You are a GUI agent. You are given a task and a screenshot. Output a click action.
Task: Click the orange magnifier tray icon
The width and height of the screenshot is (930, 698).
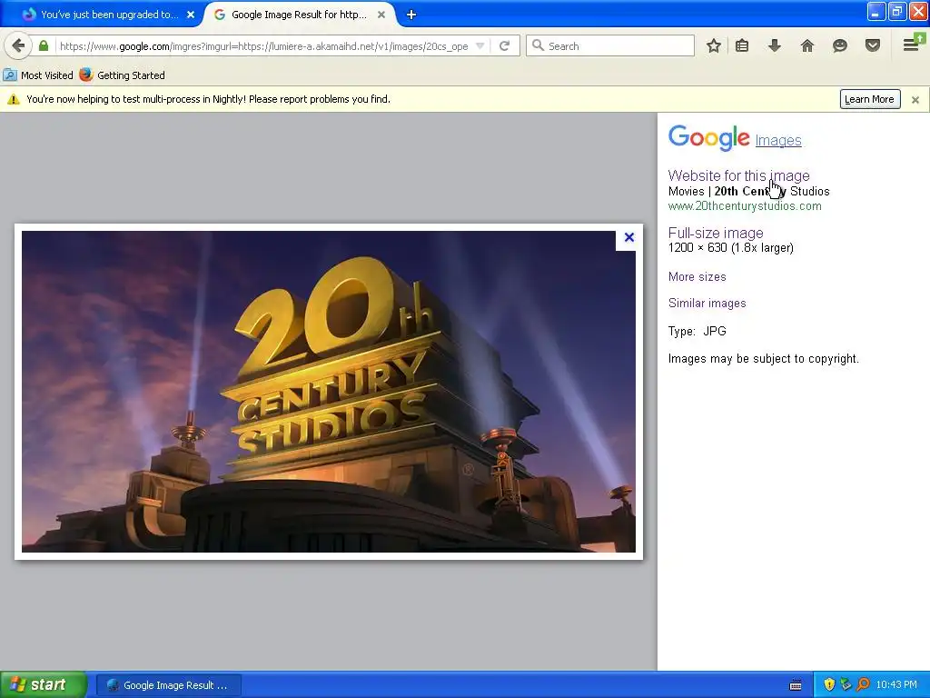pyautogui.click(x=863, y=684)
